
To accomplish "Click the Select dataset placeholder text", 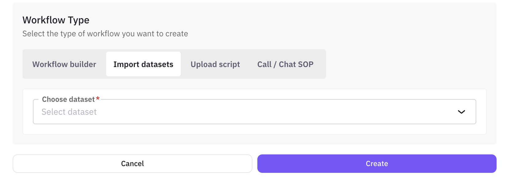I will click(69, 112).
